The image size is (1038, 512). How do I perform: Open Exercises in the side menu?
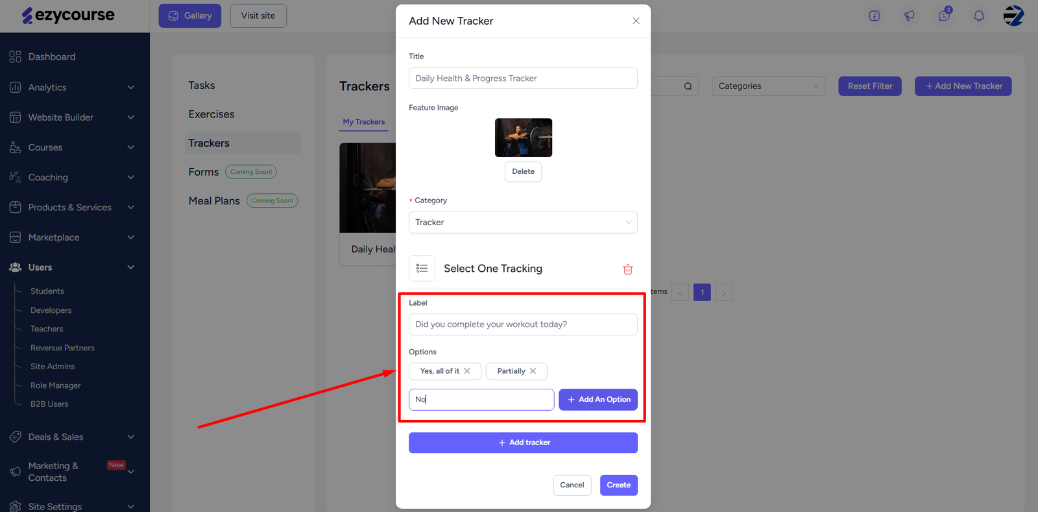click(211, 114)
